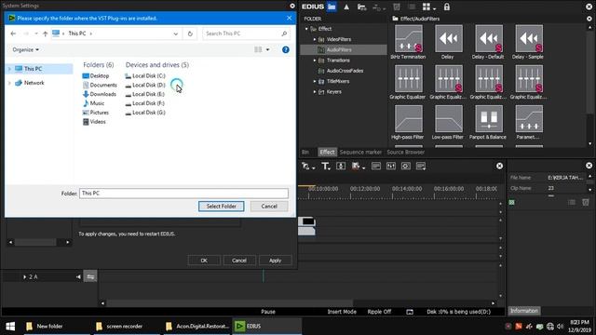Image resolution: width=596 pixels, height=335 pixels.
Task: Expand the VideoFilters folder
Action: pos(315,39)
